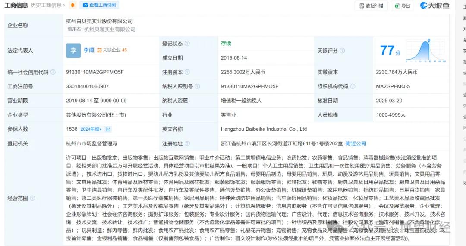Click help icon next to 统一社会信用代码
466x246 pixels.
tap(53, 72)
